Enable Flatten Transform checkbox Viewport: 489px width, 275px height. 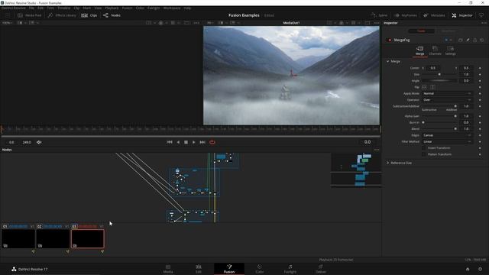click(x=424, y=154)
